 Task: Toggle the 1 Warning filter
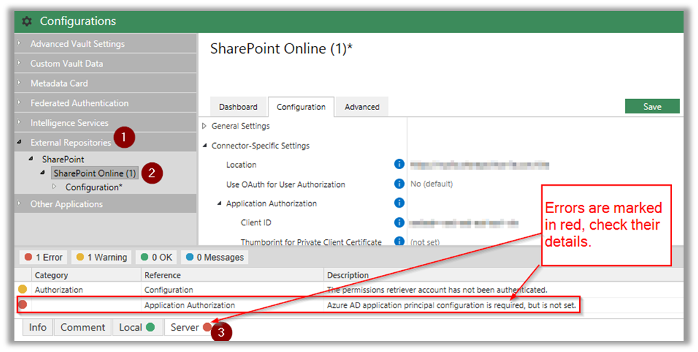(102, 257)
